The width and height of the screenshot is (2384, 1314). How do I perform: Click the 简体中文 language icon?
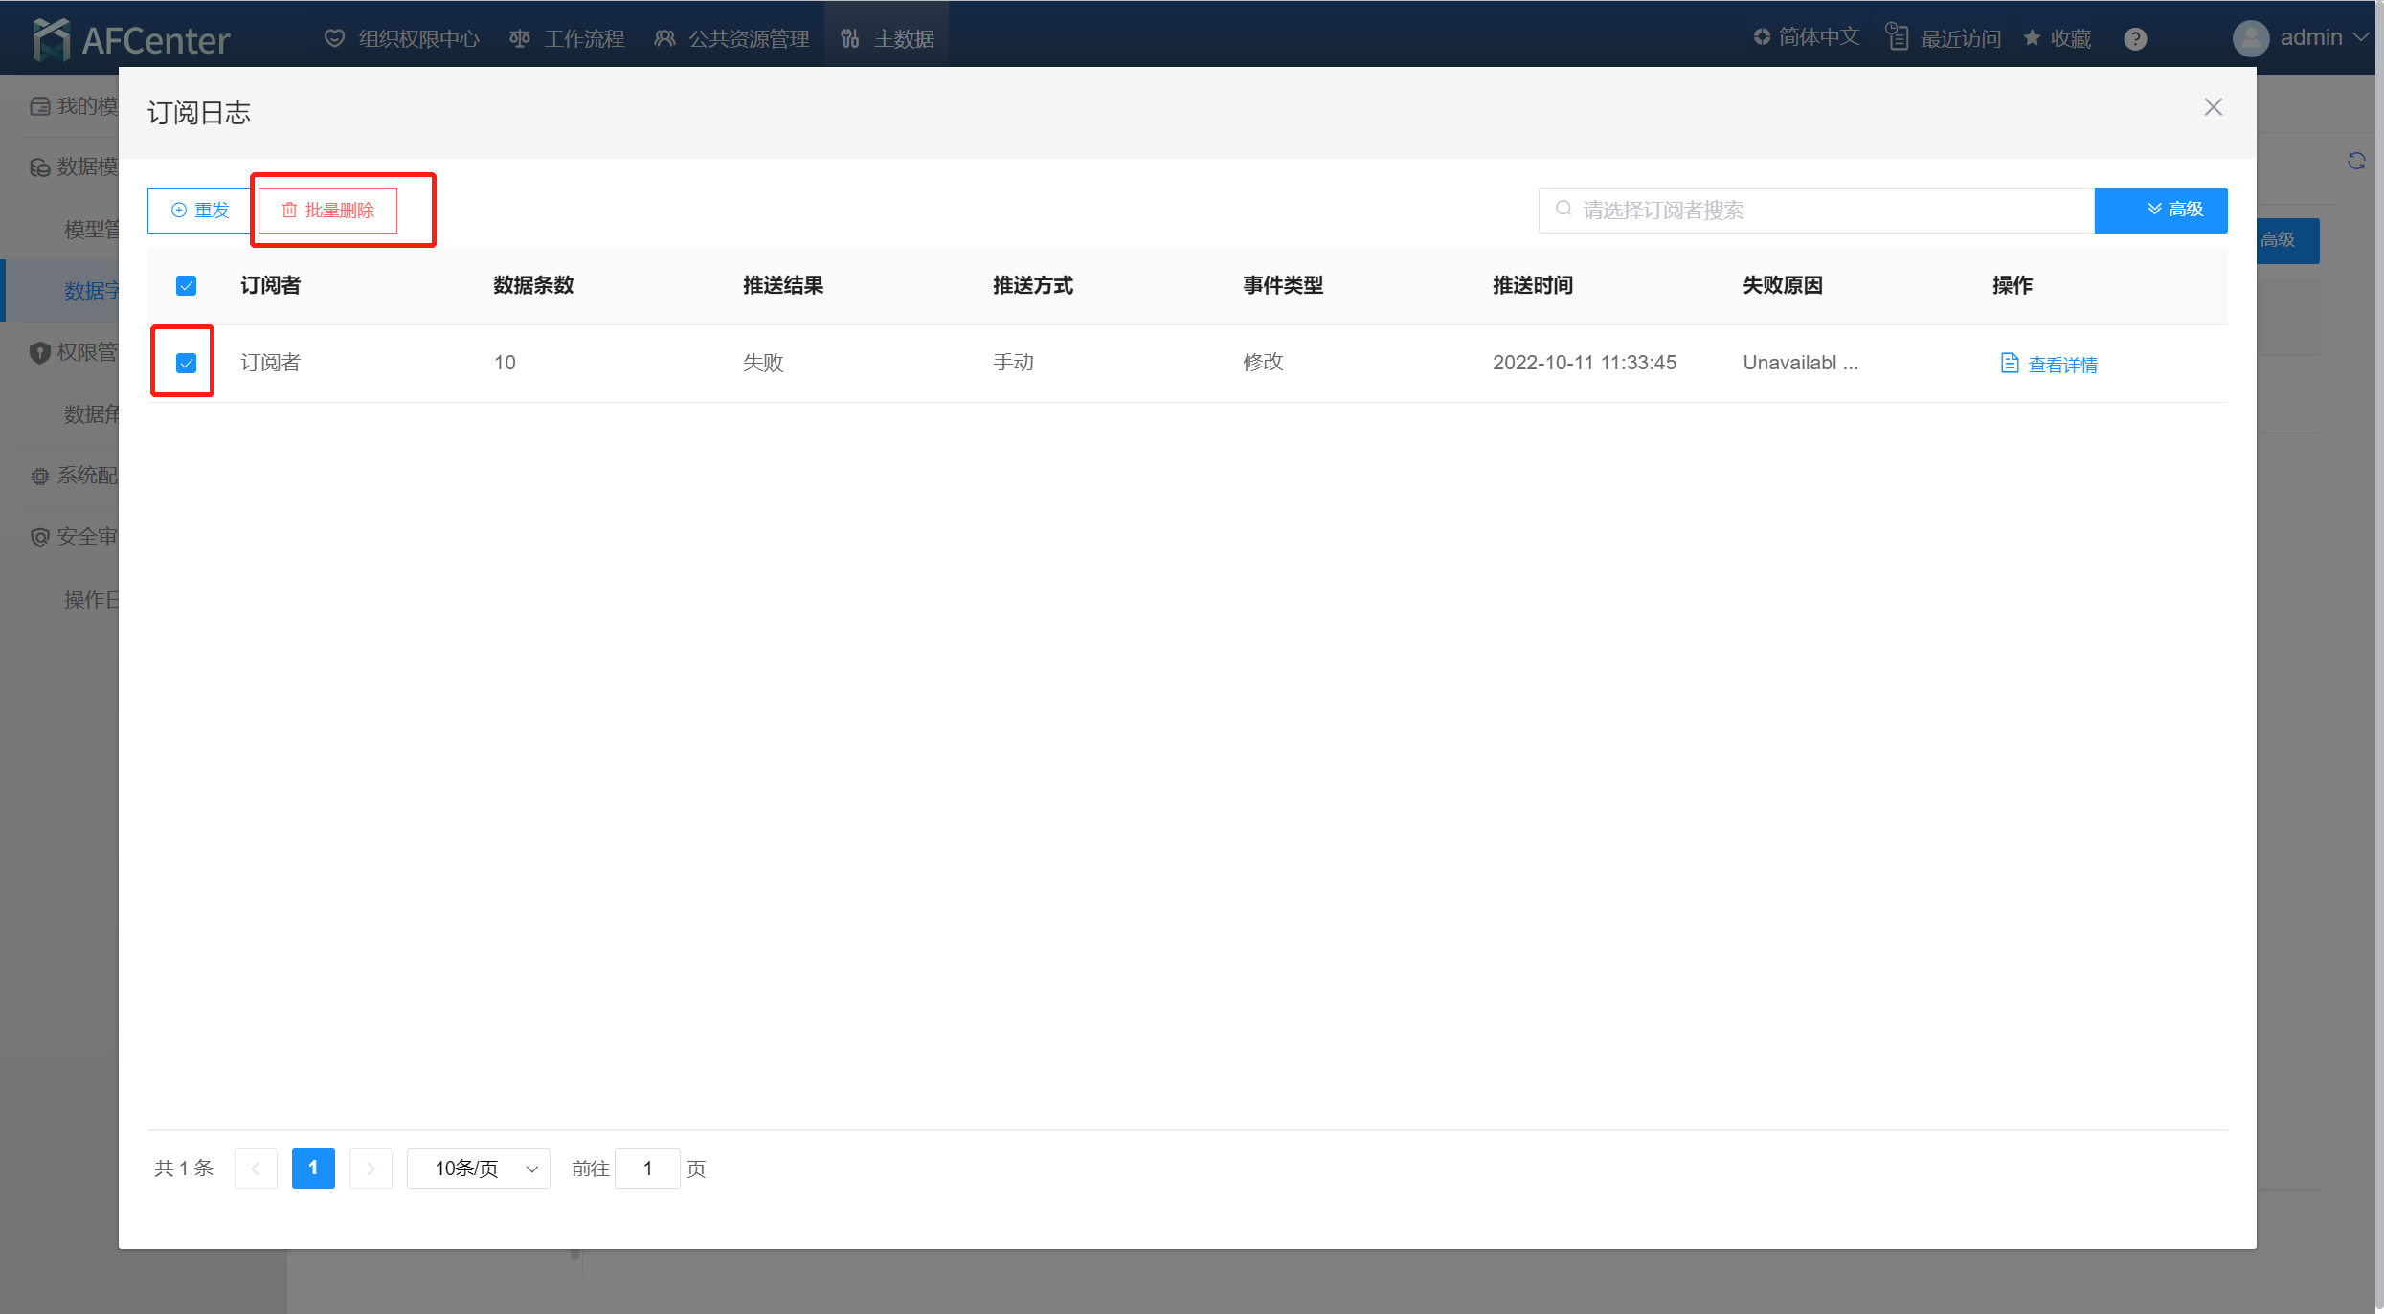click(x=1762, y=37)
